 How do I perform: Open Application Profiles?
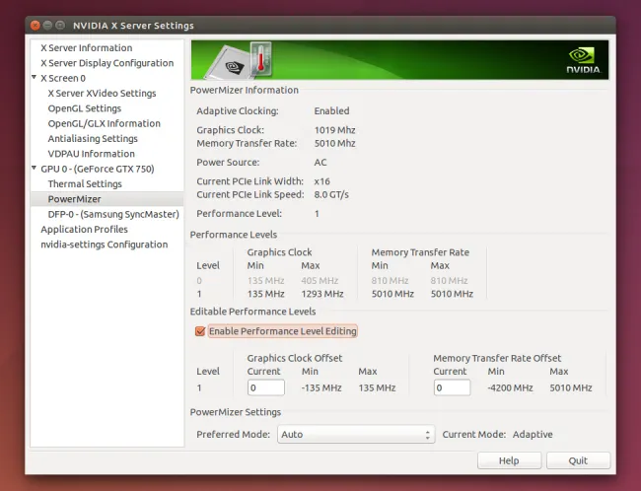(x=84, y=230)
